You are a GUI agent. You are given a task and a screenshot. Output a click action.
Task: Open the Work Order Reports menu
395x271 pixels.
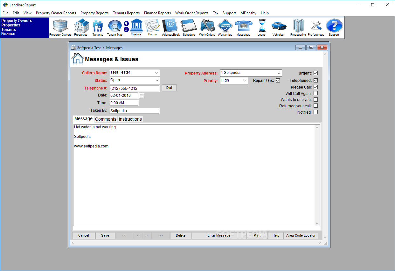pos(192,13)
